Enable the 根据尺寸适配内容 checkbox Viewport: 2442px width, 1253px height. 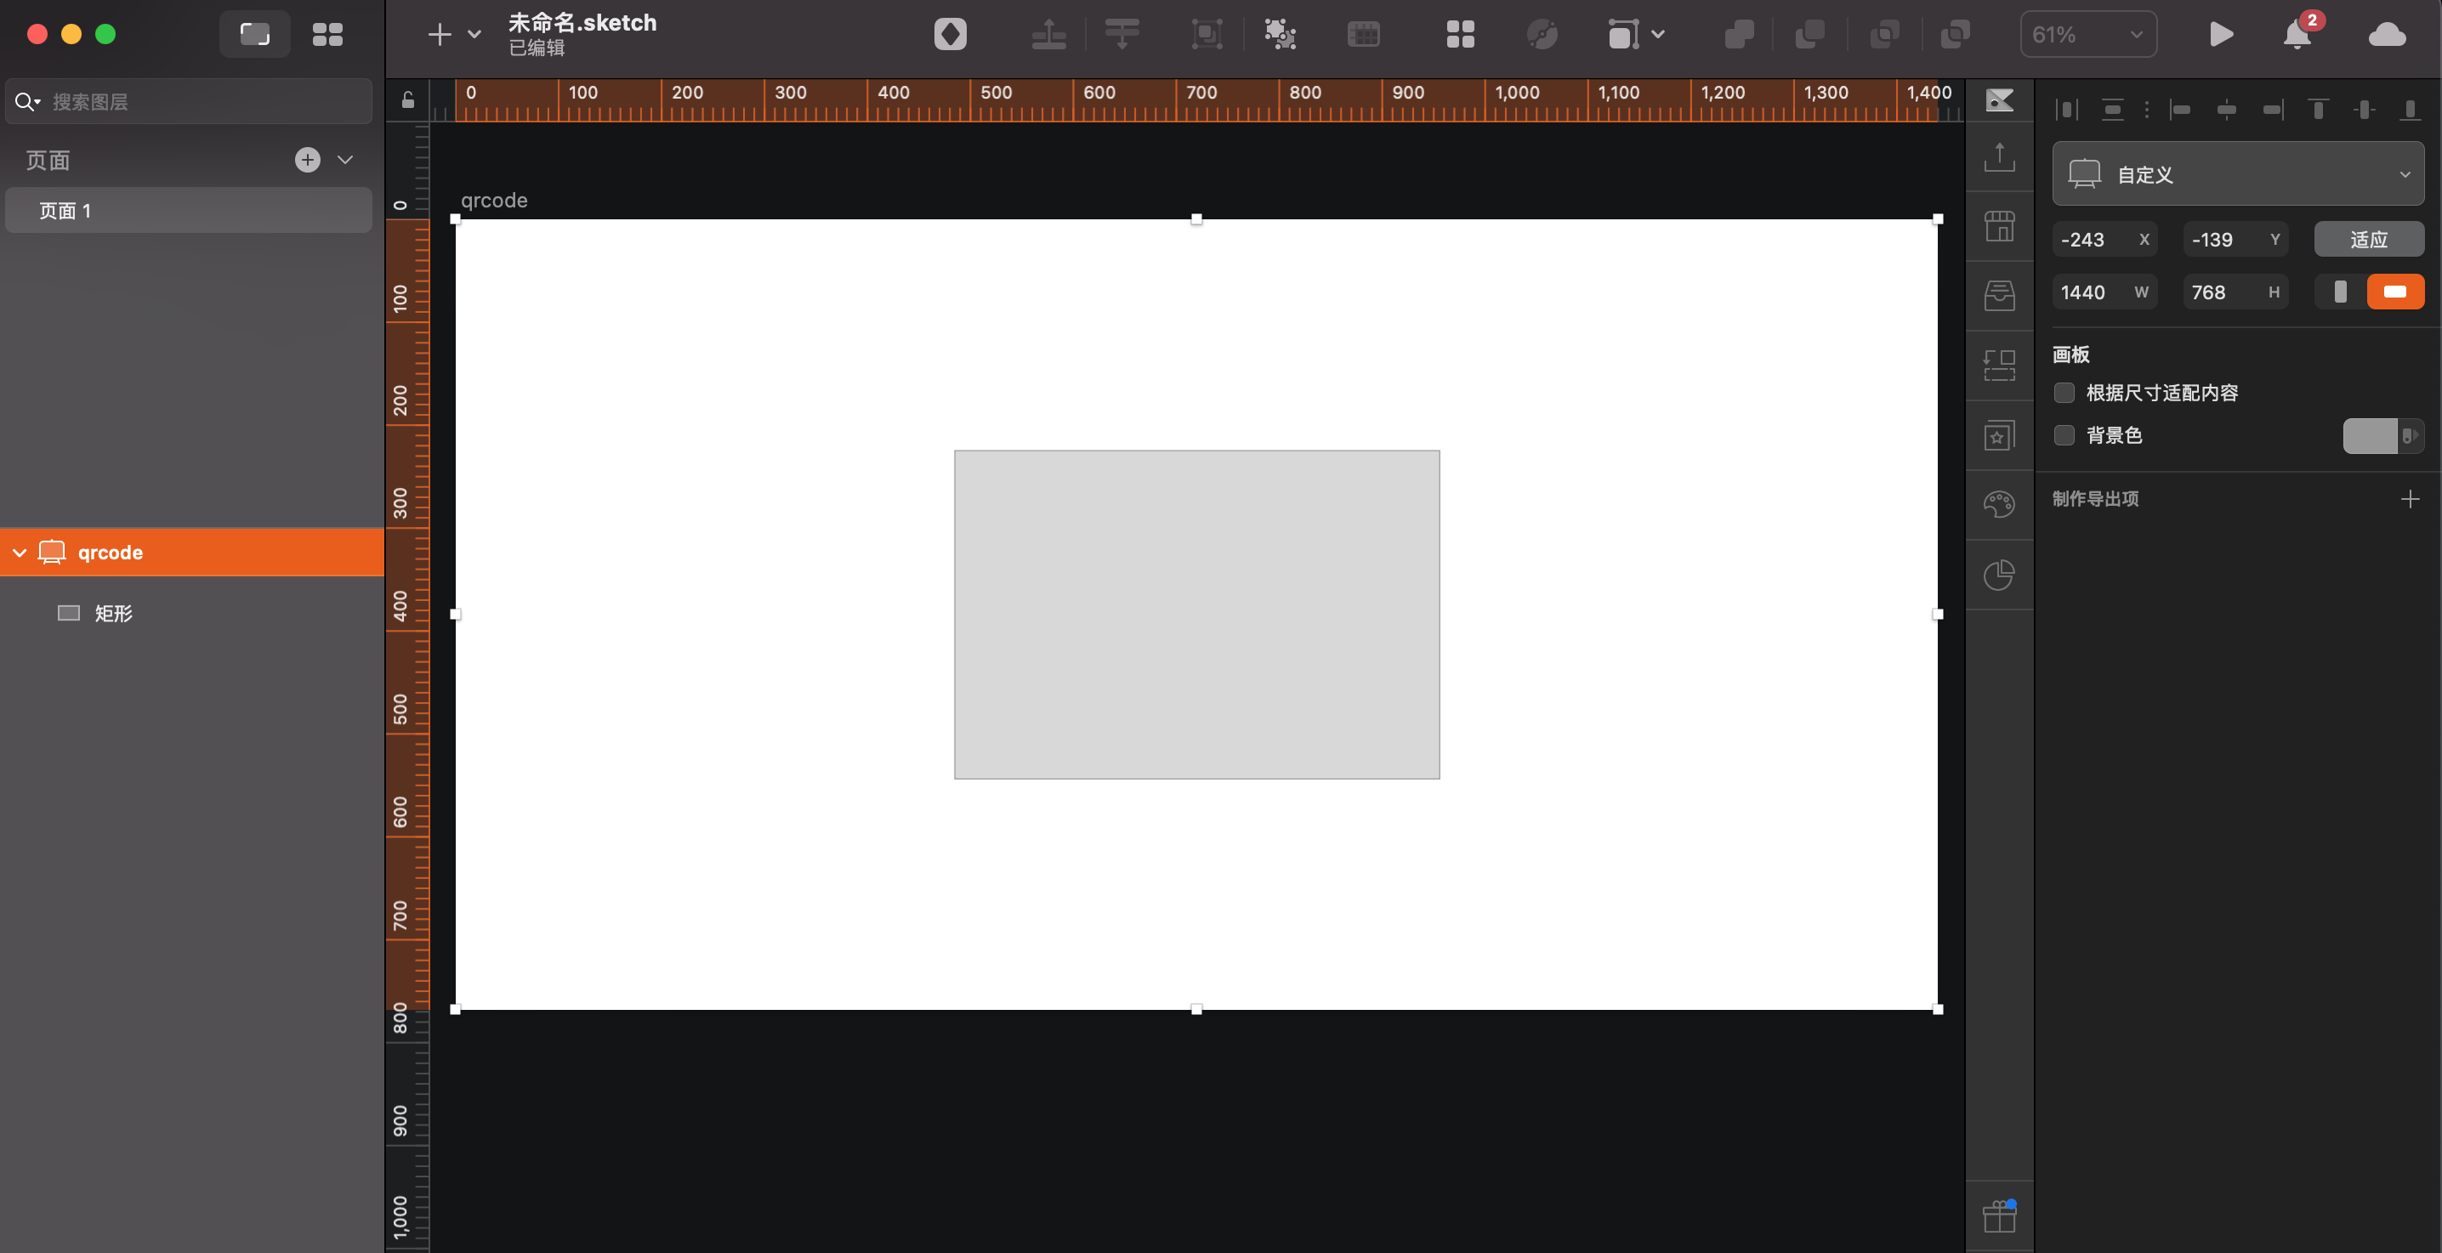(2064, 393)
